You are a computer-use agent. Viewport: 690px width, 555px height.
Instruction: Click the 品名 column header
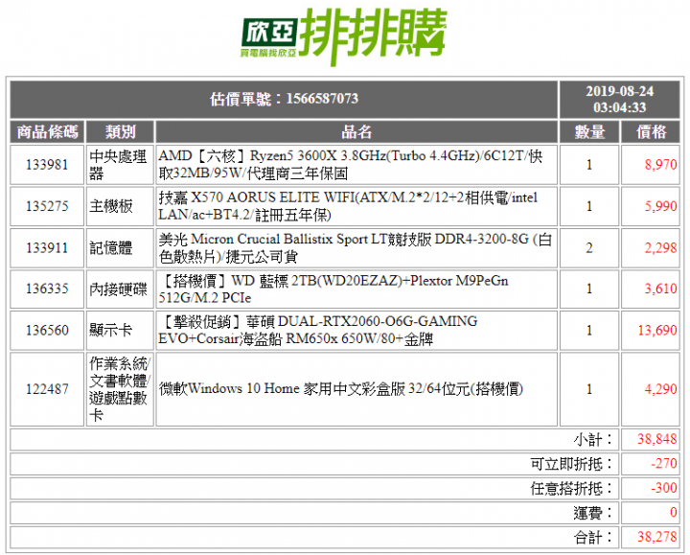pos(356,131)
